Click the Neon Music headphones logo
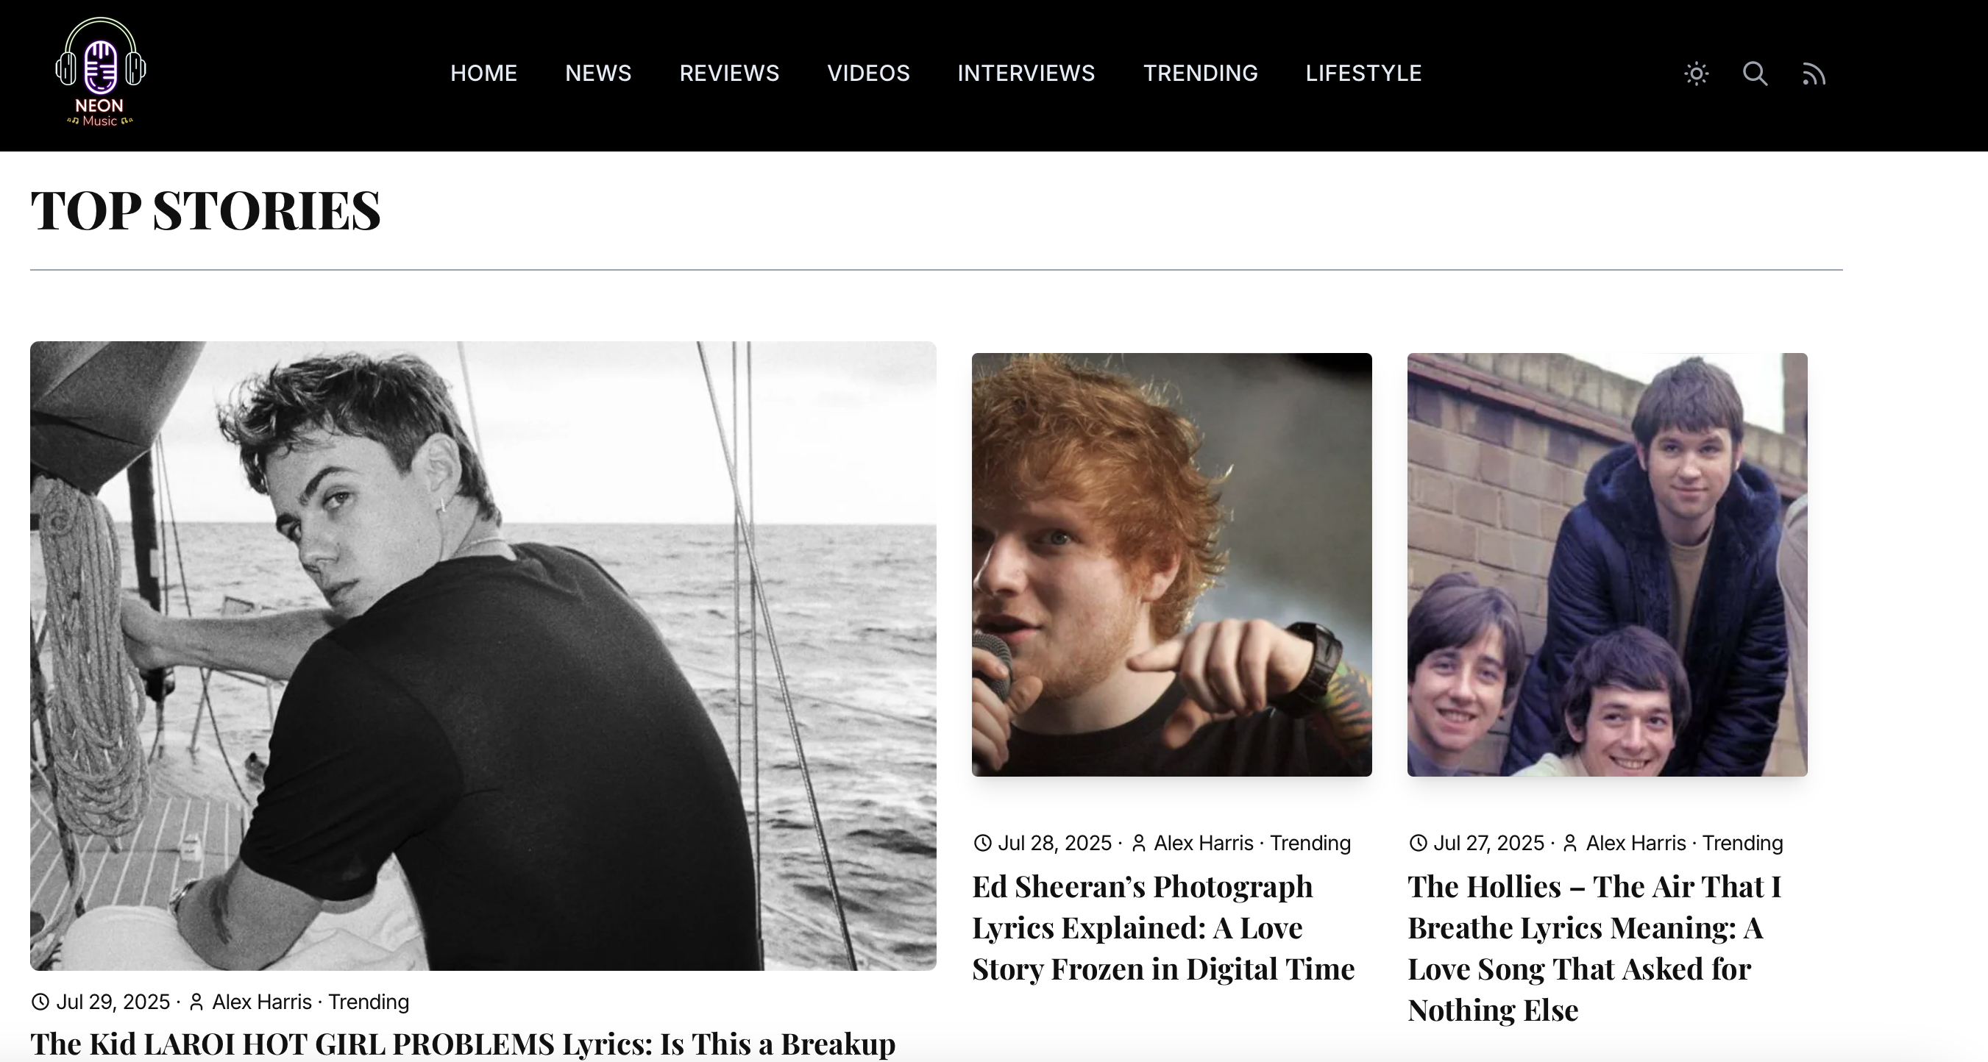This screenshot has height=1062, width=1988. pos(100,72)
